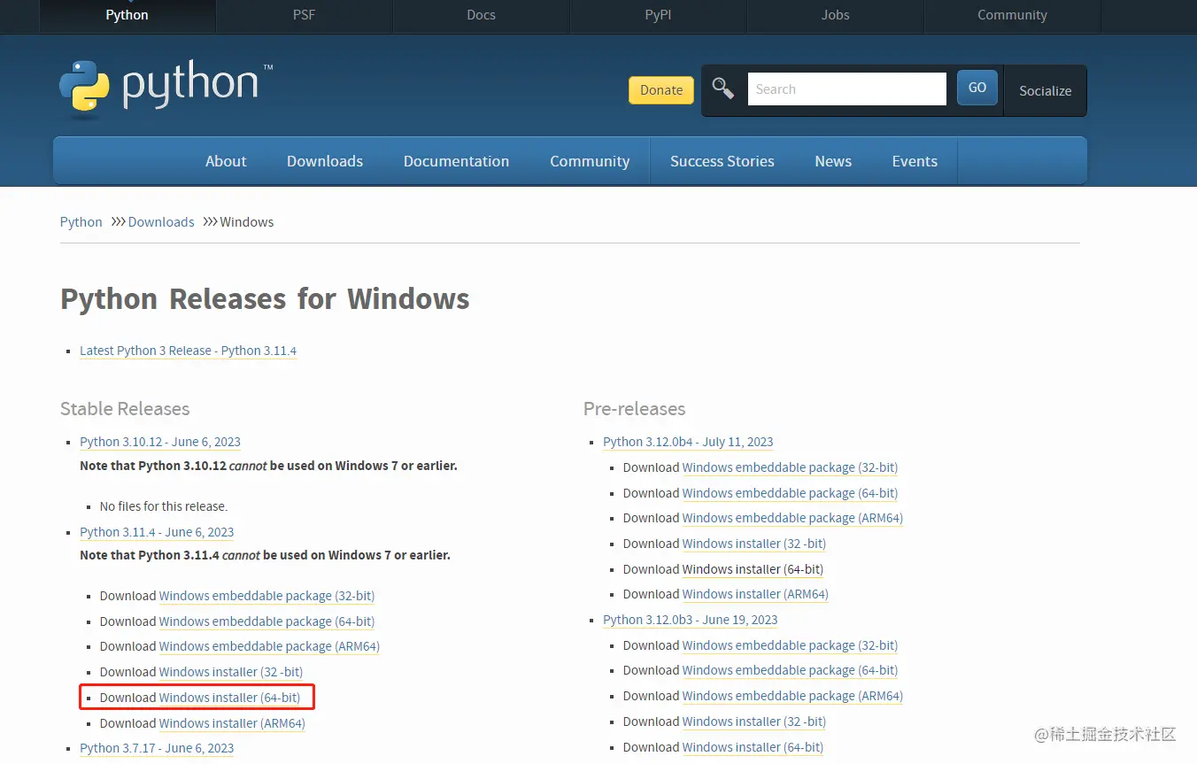Focus the Search input field
This screenshot has width=1197, height=764.
847,89
